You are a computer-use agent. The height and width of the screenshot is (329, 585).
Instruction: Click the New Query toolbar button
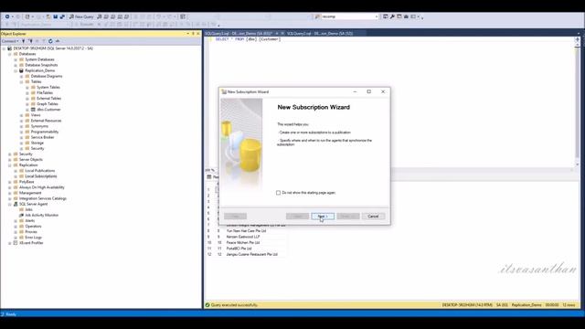(x=81, y=16)
